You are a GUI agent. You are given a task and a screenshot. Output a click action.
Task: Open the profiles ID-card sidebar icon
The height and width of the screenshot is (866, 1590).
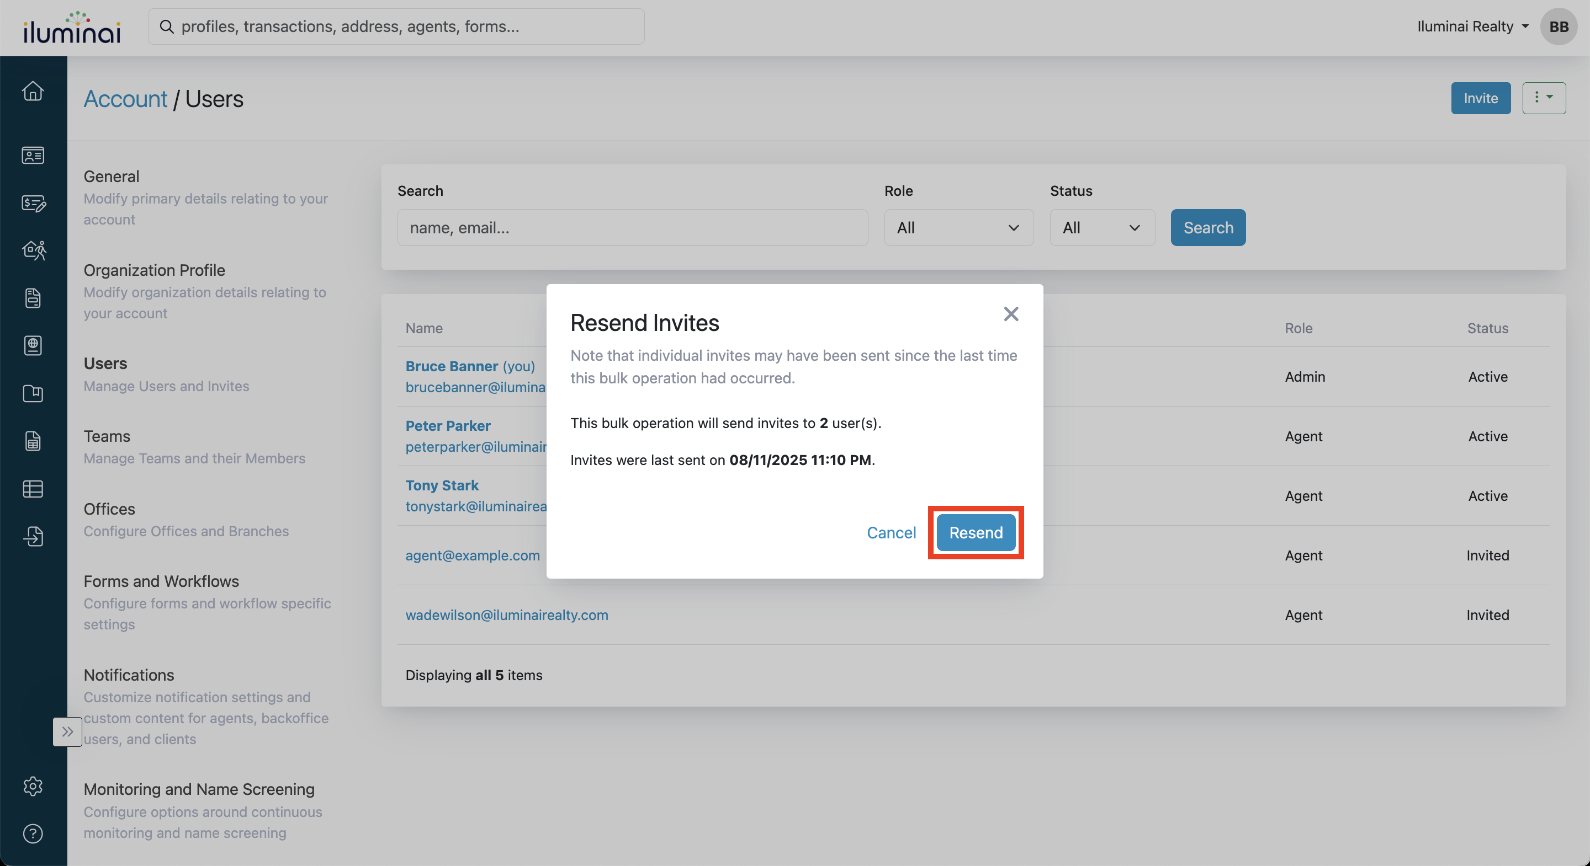pyautogui.click(x=33, y=155)
